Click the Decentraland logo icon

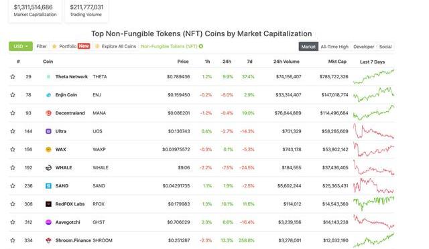(48, 113)
